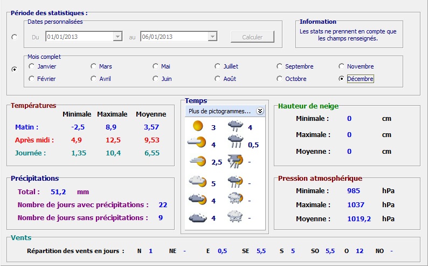Select the Mois complet radio button

point(14,70)
